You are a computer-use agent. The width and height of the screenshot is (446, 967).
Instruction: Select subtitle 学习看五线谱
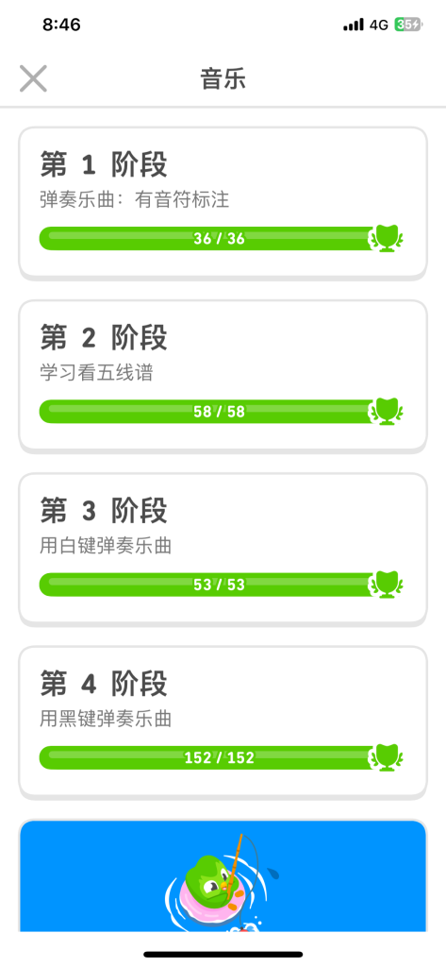96,374
